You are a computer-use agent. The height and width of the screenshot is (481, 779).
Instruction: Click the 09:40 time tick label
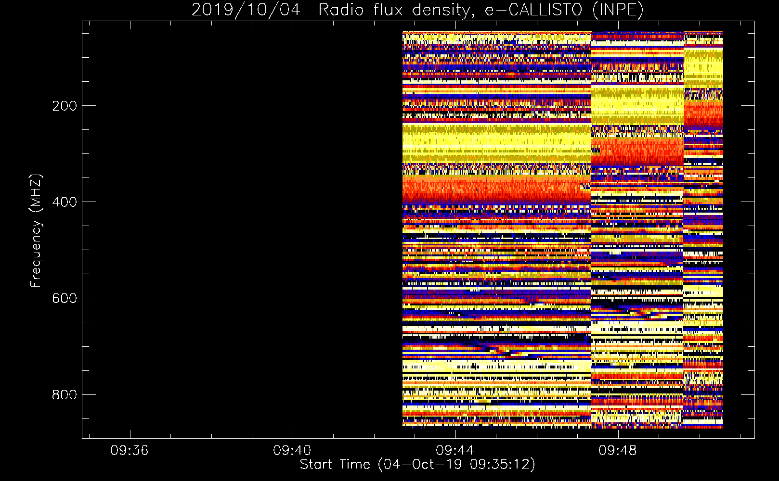292,451
